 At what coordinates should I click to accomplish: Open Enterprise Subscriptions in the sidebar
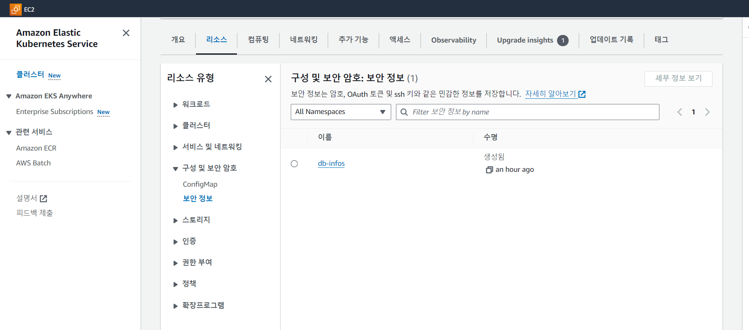point(55,112)
